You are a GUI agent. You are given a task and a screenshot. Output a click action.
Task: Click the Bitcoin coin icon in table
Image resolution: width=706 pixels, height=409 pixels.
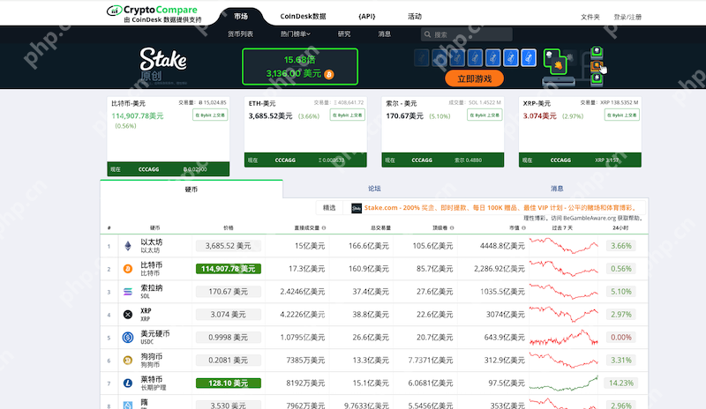point(128,269)
